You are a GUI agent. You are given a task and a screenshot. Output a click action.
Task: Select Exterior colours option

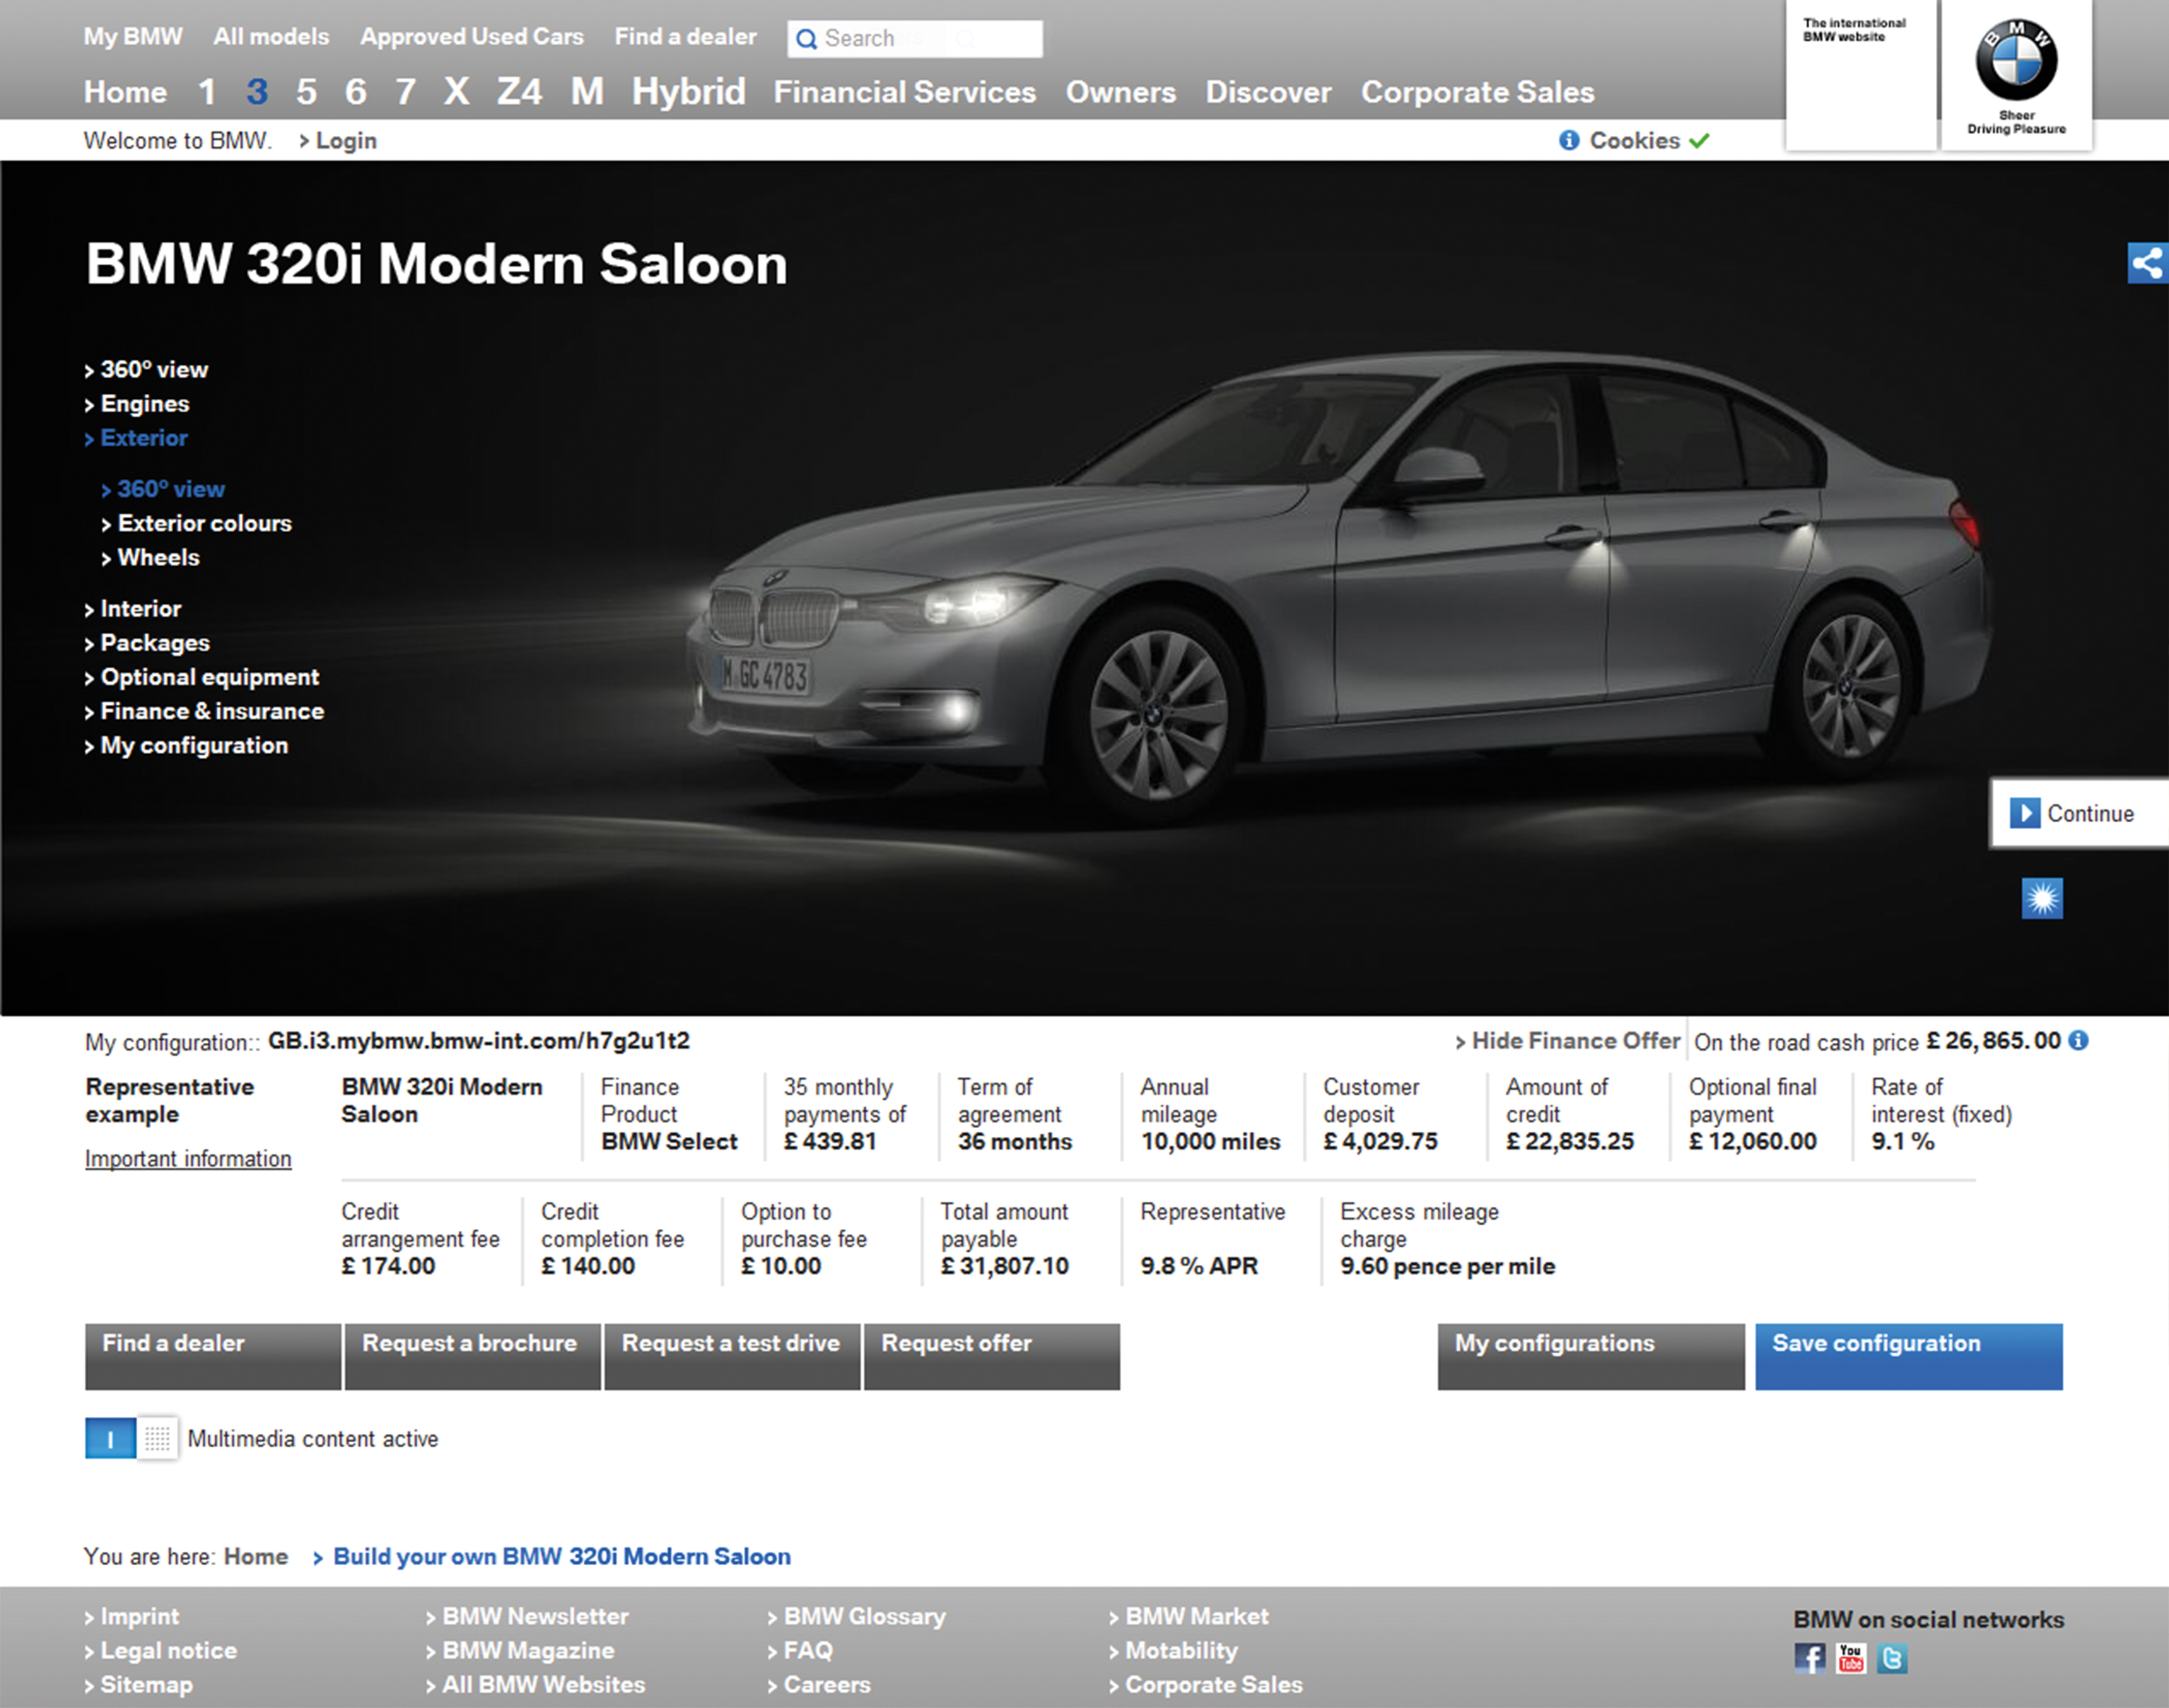pos(204,523)
